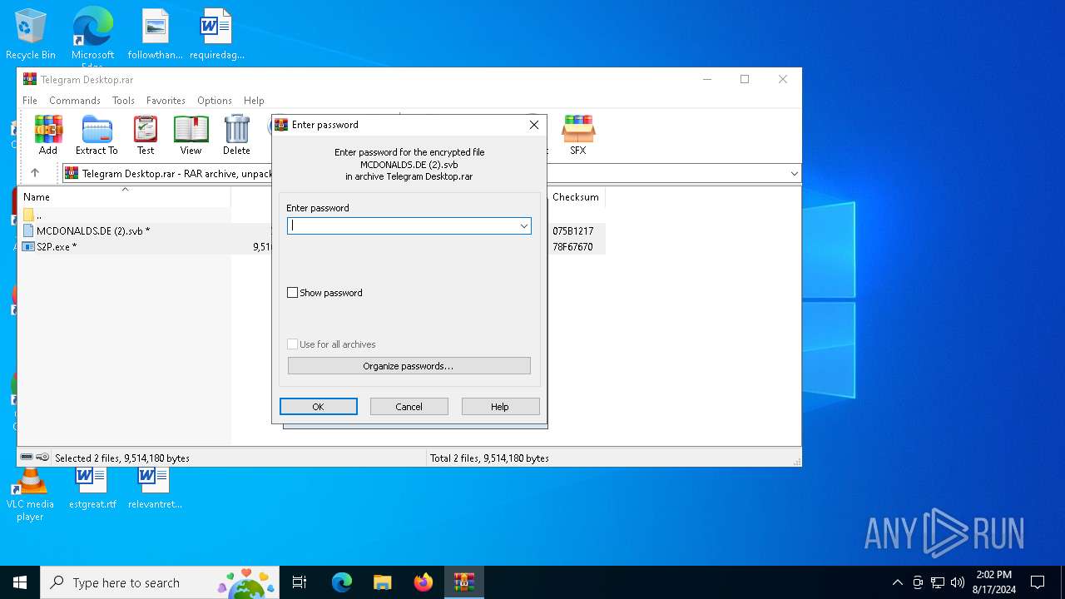Click the Test archive toolbar icon
This screenshot has width=1065, height=599.
[146, 135]
